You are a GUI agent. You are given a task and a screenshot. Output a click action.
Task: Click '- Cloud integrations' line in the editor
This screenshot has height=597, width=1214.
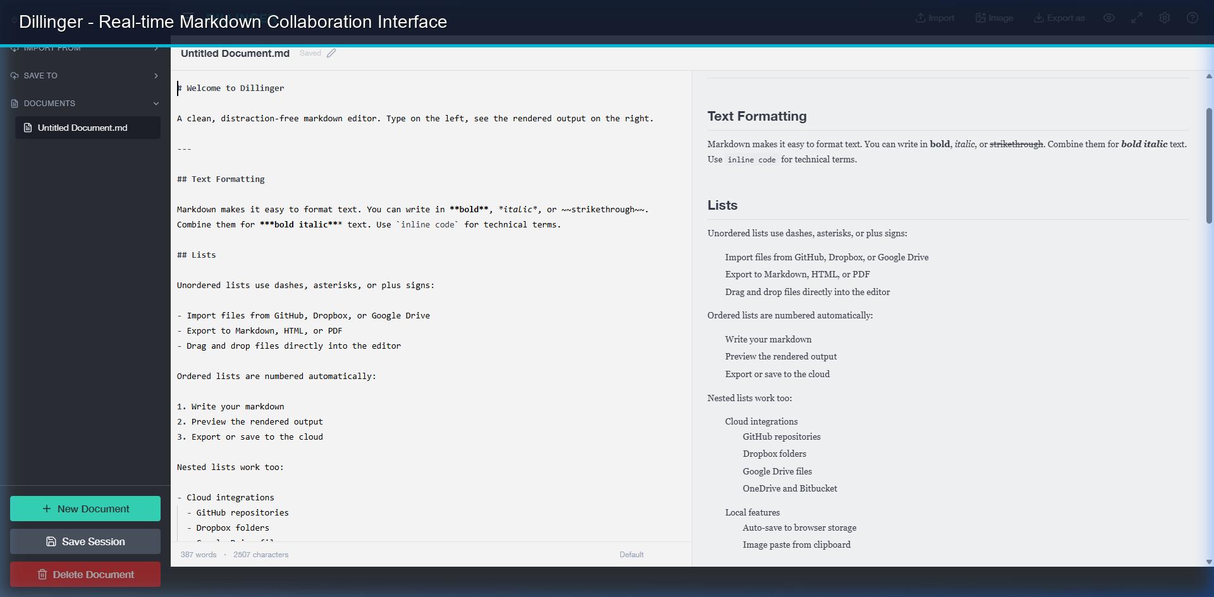tap(226, 498)
